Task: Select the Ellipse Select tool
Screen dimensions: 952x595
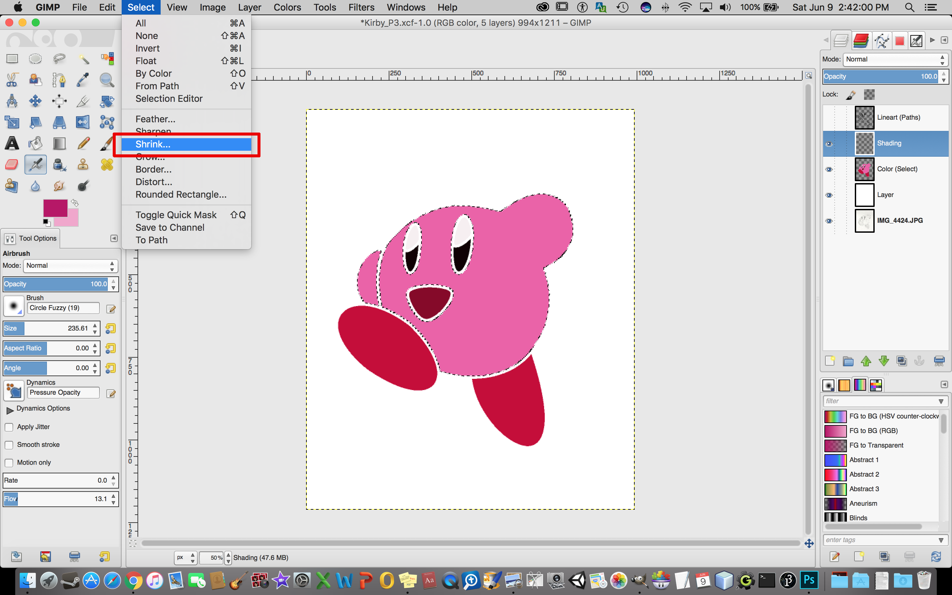Action: pyautogui.click(x=35, y=59)
